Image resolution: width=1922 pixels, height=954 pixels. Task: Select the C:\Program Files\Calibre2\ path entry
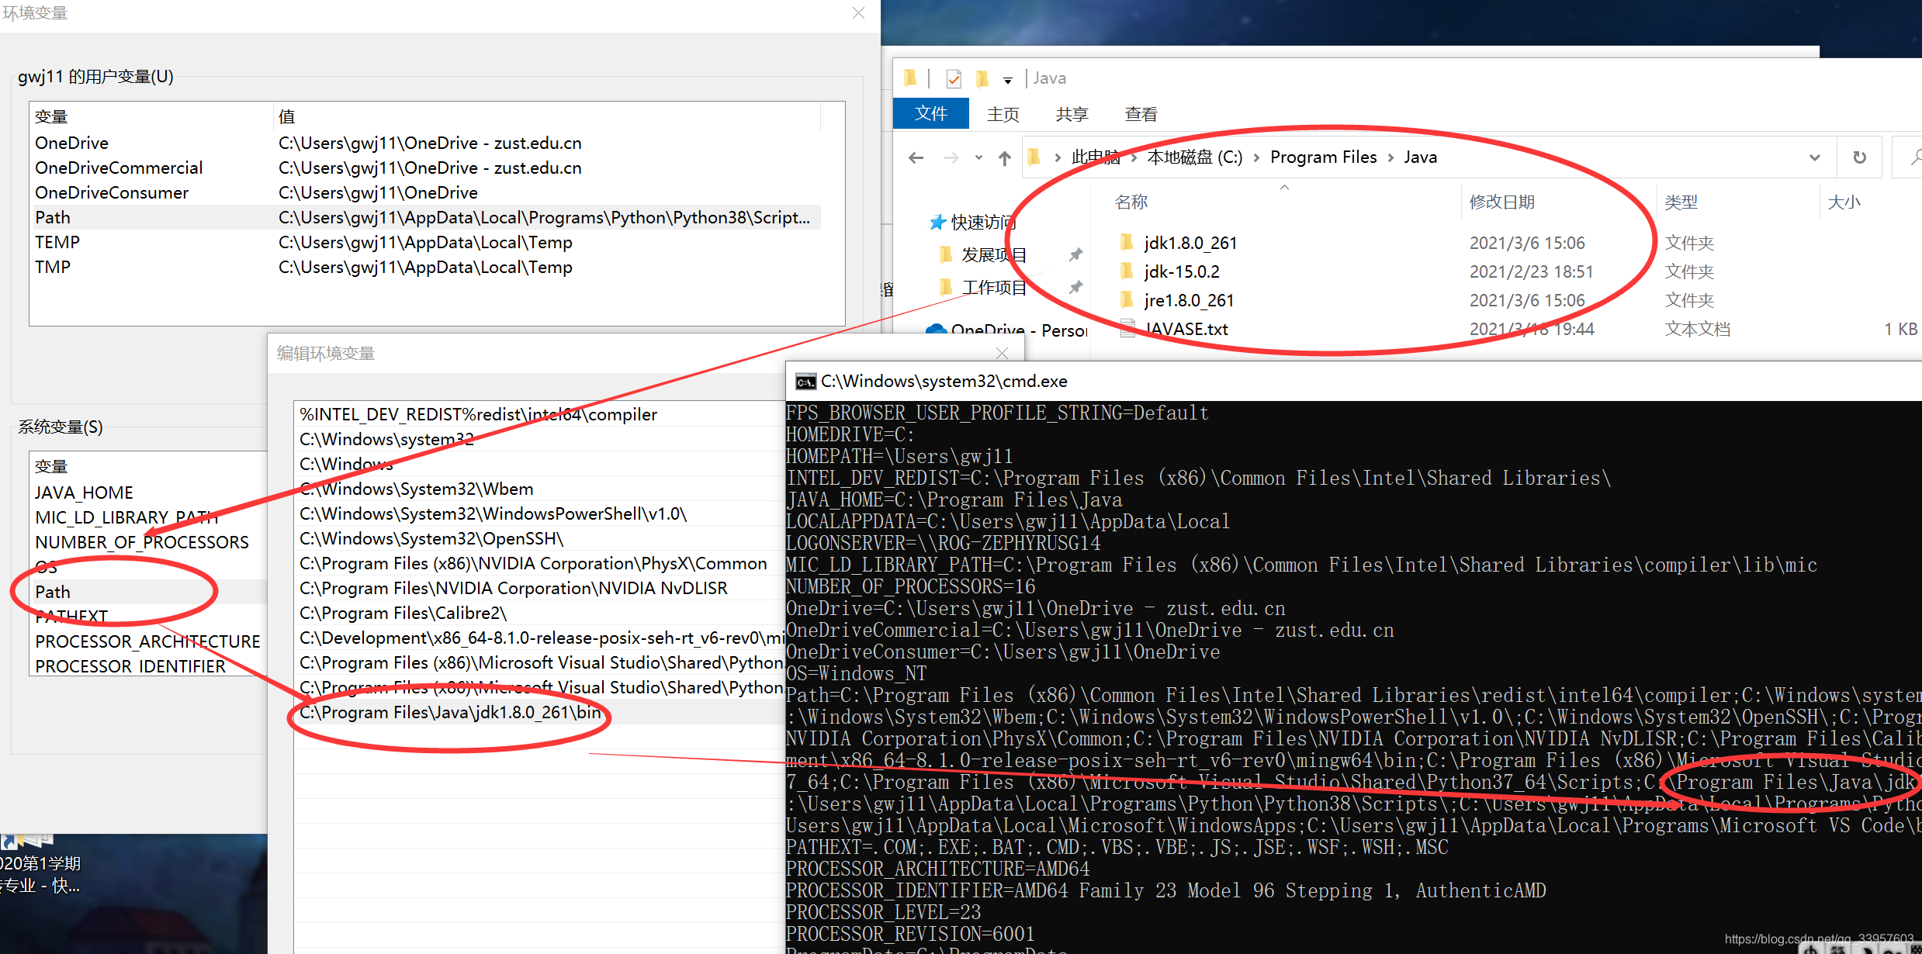[540, 613]
